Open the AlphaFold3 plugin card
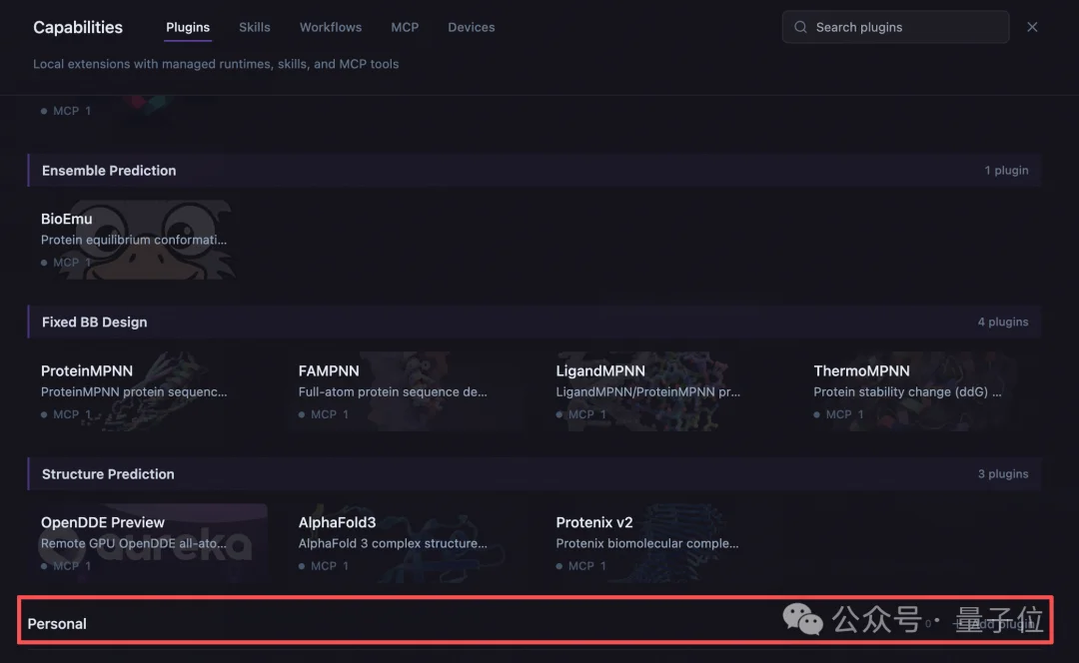 pos(407,542)
